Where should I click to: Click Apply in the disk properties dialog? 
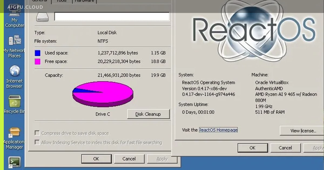[162, 159]
